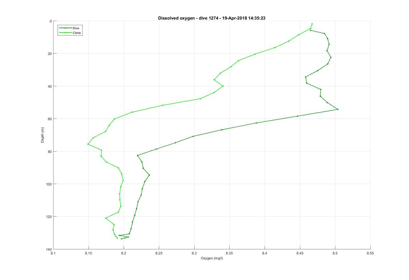409x280 pixels.
Task: Click x-axis tick label 8.35
Action: (229, 253)
